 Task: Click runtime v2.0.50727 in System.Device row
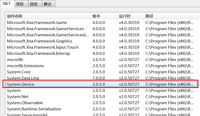[x=129, y=84]
